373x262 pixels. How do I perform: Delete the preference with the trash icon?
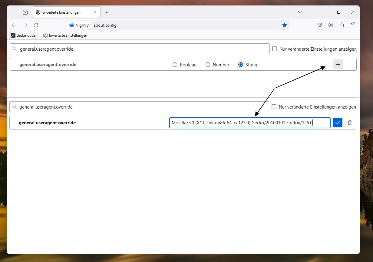pyautogui.click(x=350, y=123)
